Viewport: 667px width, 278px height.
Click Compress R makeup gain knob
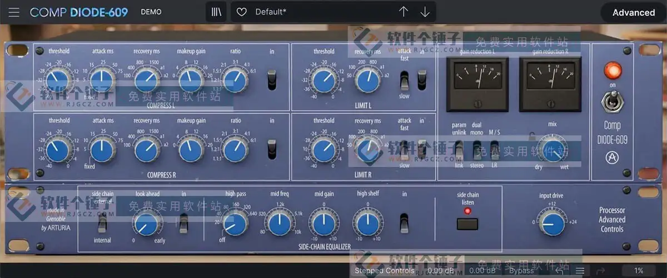(191, 150)
